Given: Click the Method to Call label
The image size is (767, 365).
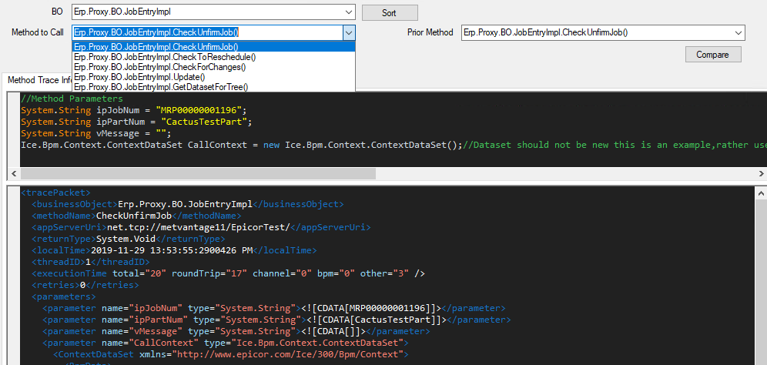Looking at the screenshot, I should tap(38, 33).
